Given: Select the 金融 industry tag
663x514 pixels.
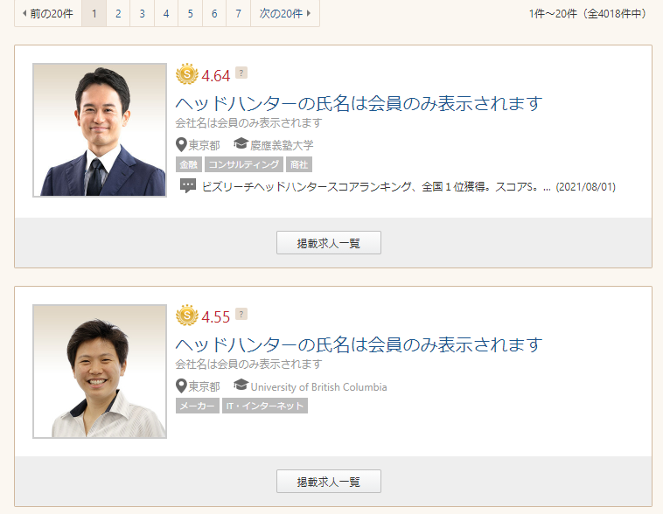Looking at the screenshot, I should 189,164.
